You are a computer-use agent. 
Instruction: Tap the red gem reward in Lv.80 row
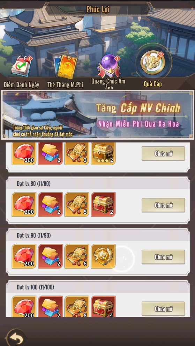click(24, 204)
